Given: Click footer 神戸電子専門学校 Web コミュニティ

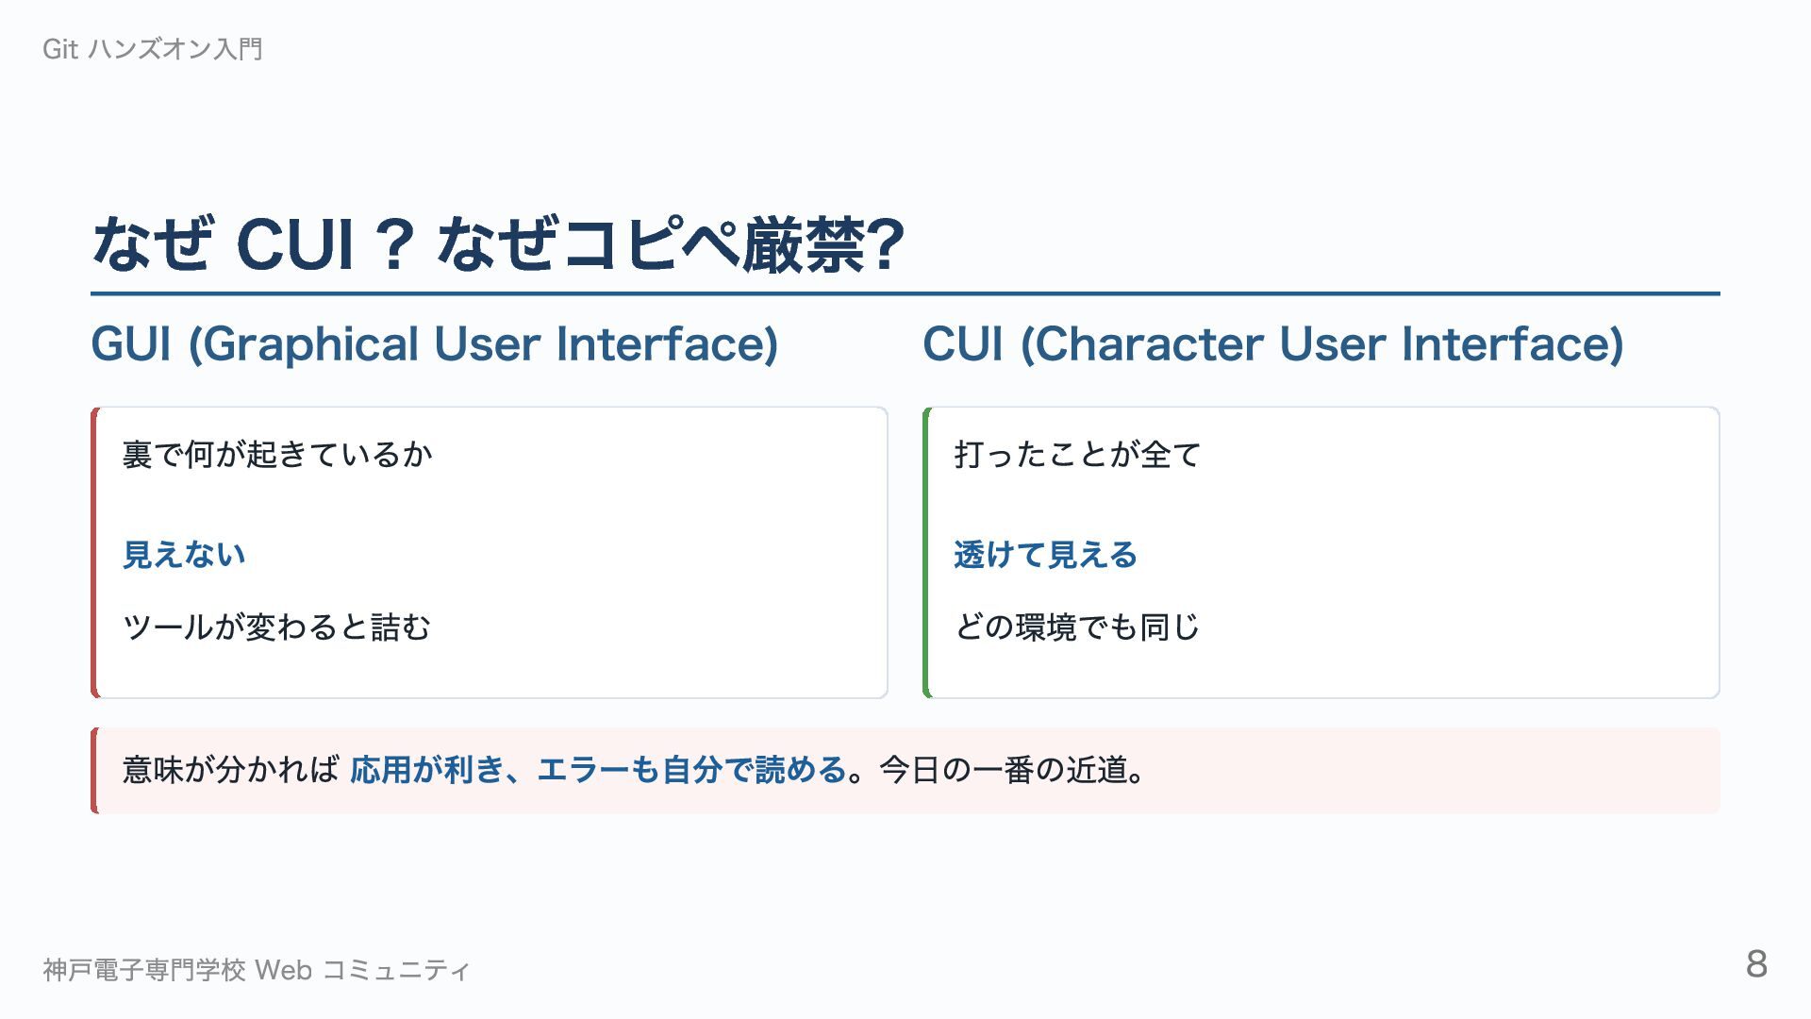Looking at the screenshot, I should (257, 970).
